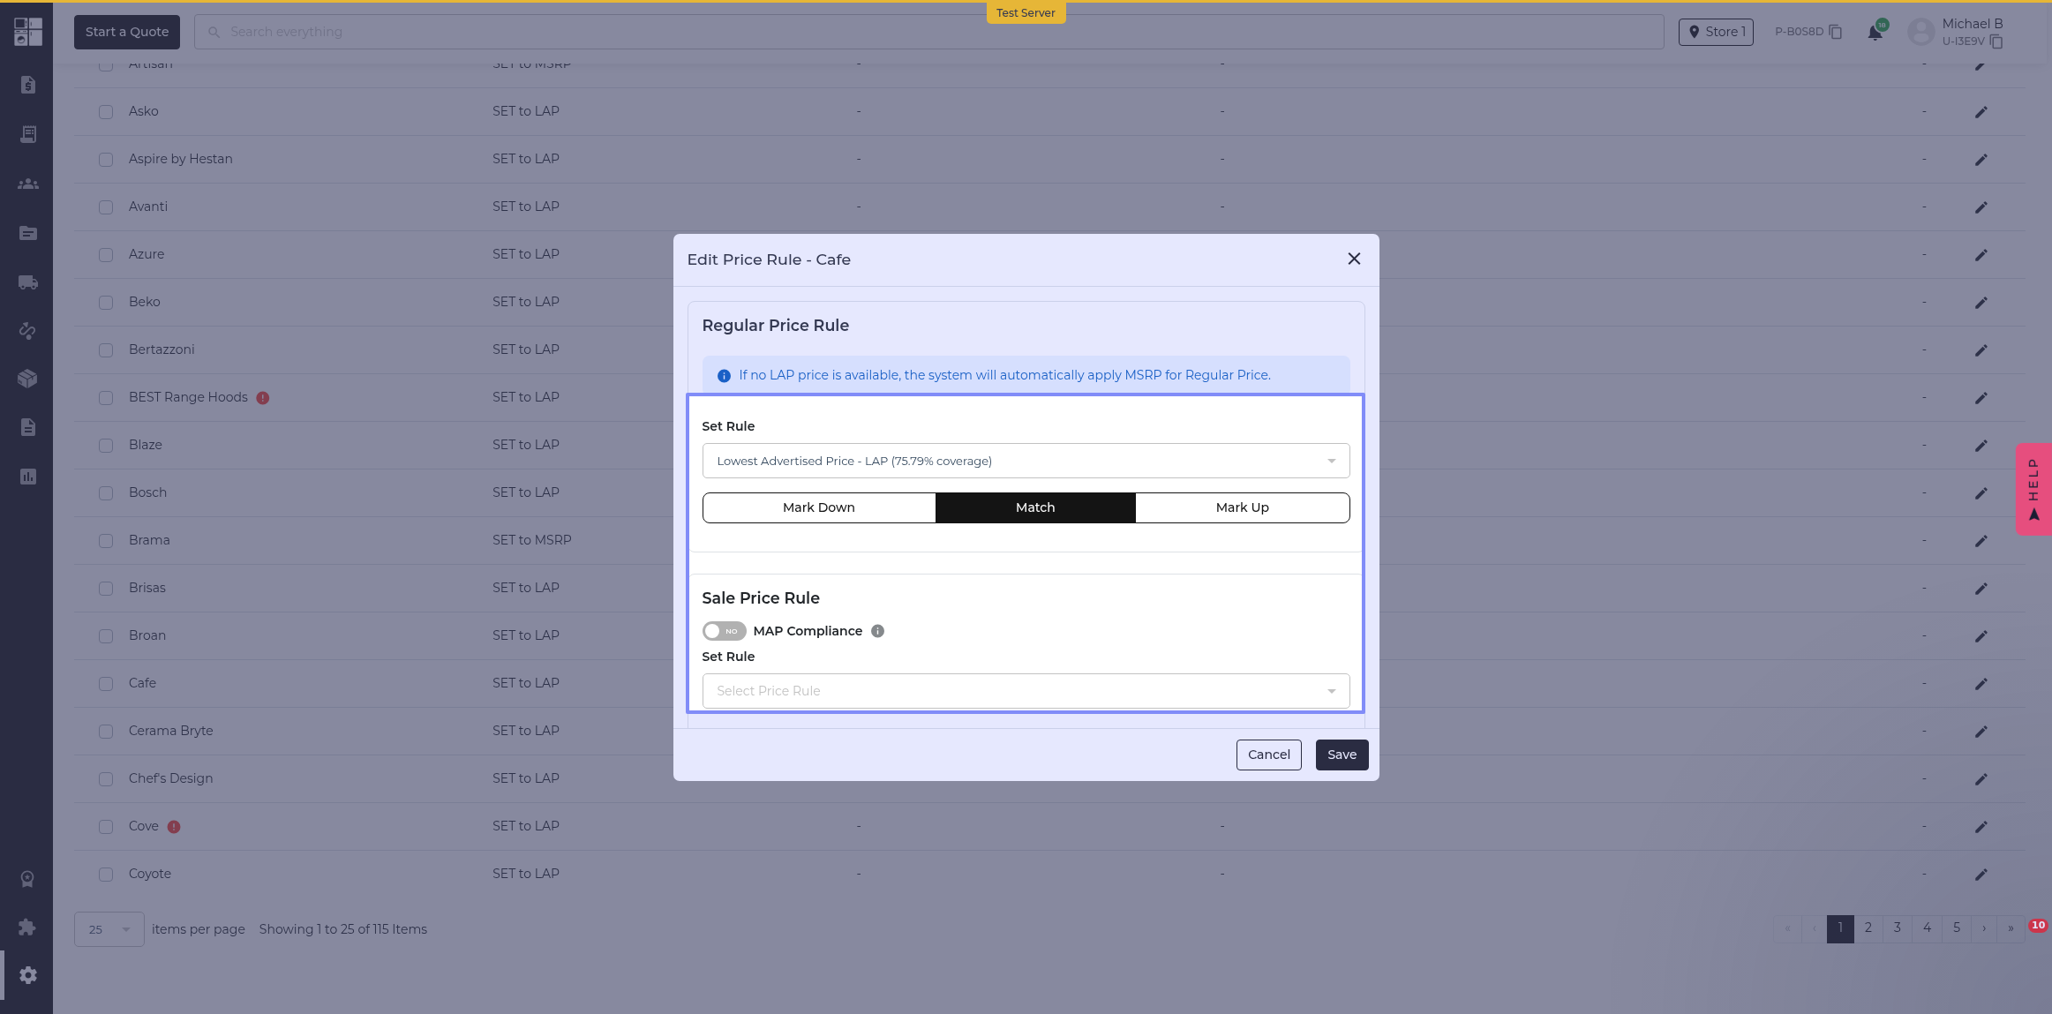2052x1014 pixels.
Task: Check the Asko row checkbox
Action: (106, 112)
